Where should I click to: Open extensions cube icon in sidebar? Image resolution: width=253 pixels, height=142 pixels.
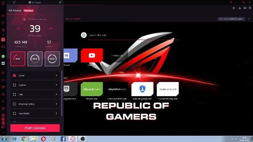click(3, 108)
